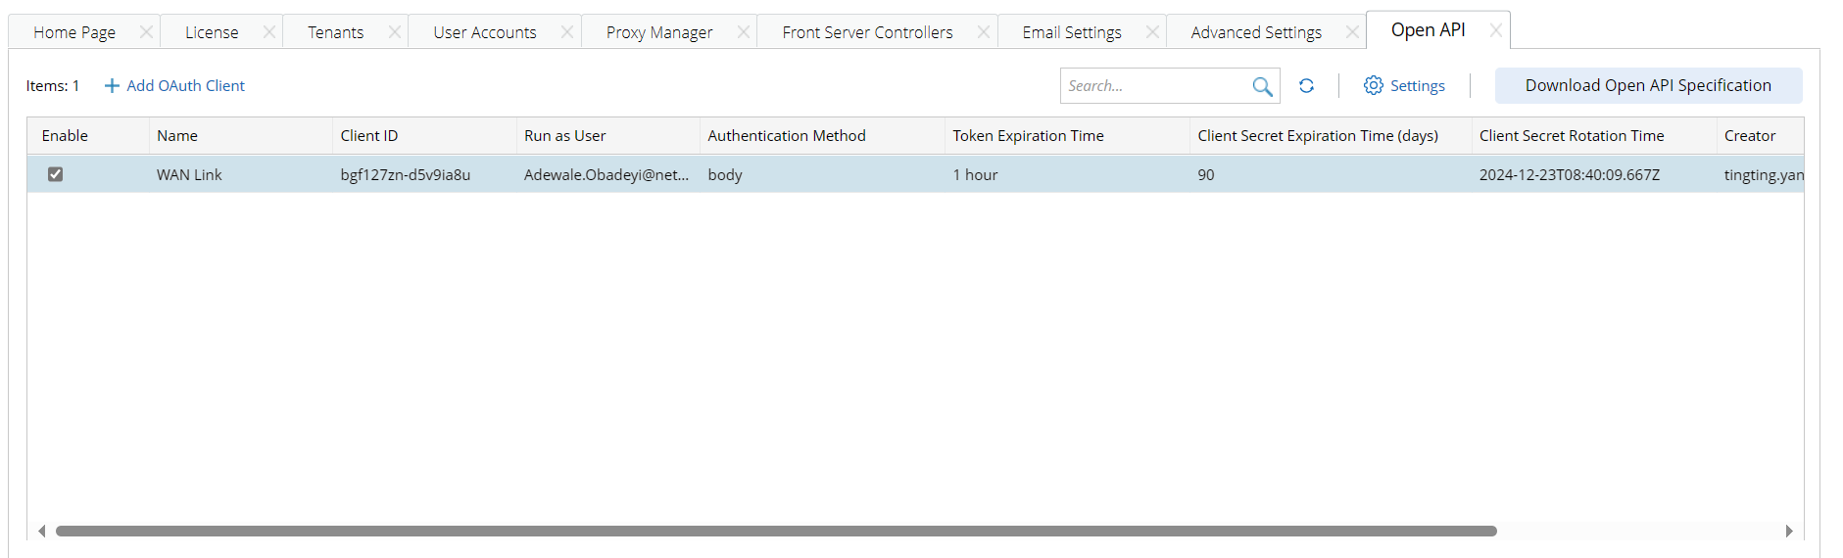Close the Proxy Manager tab

[x=744, y=32]
